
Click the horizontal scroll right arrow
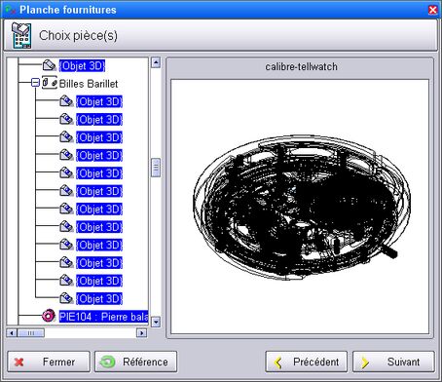[x=142, y=333]
